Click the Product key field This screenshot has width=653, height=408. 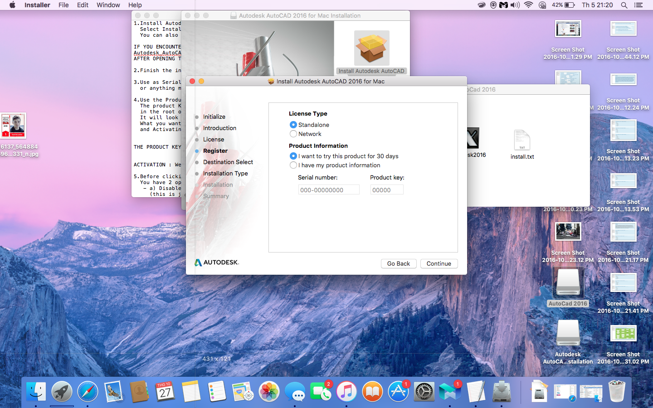coord(387,189)
